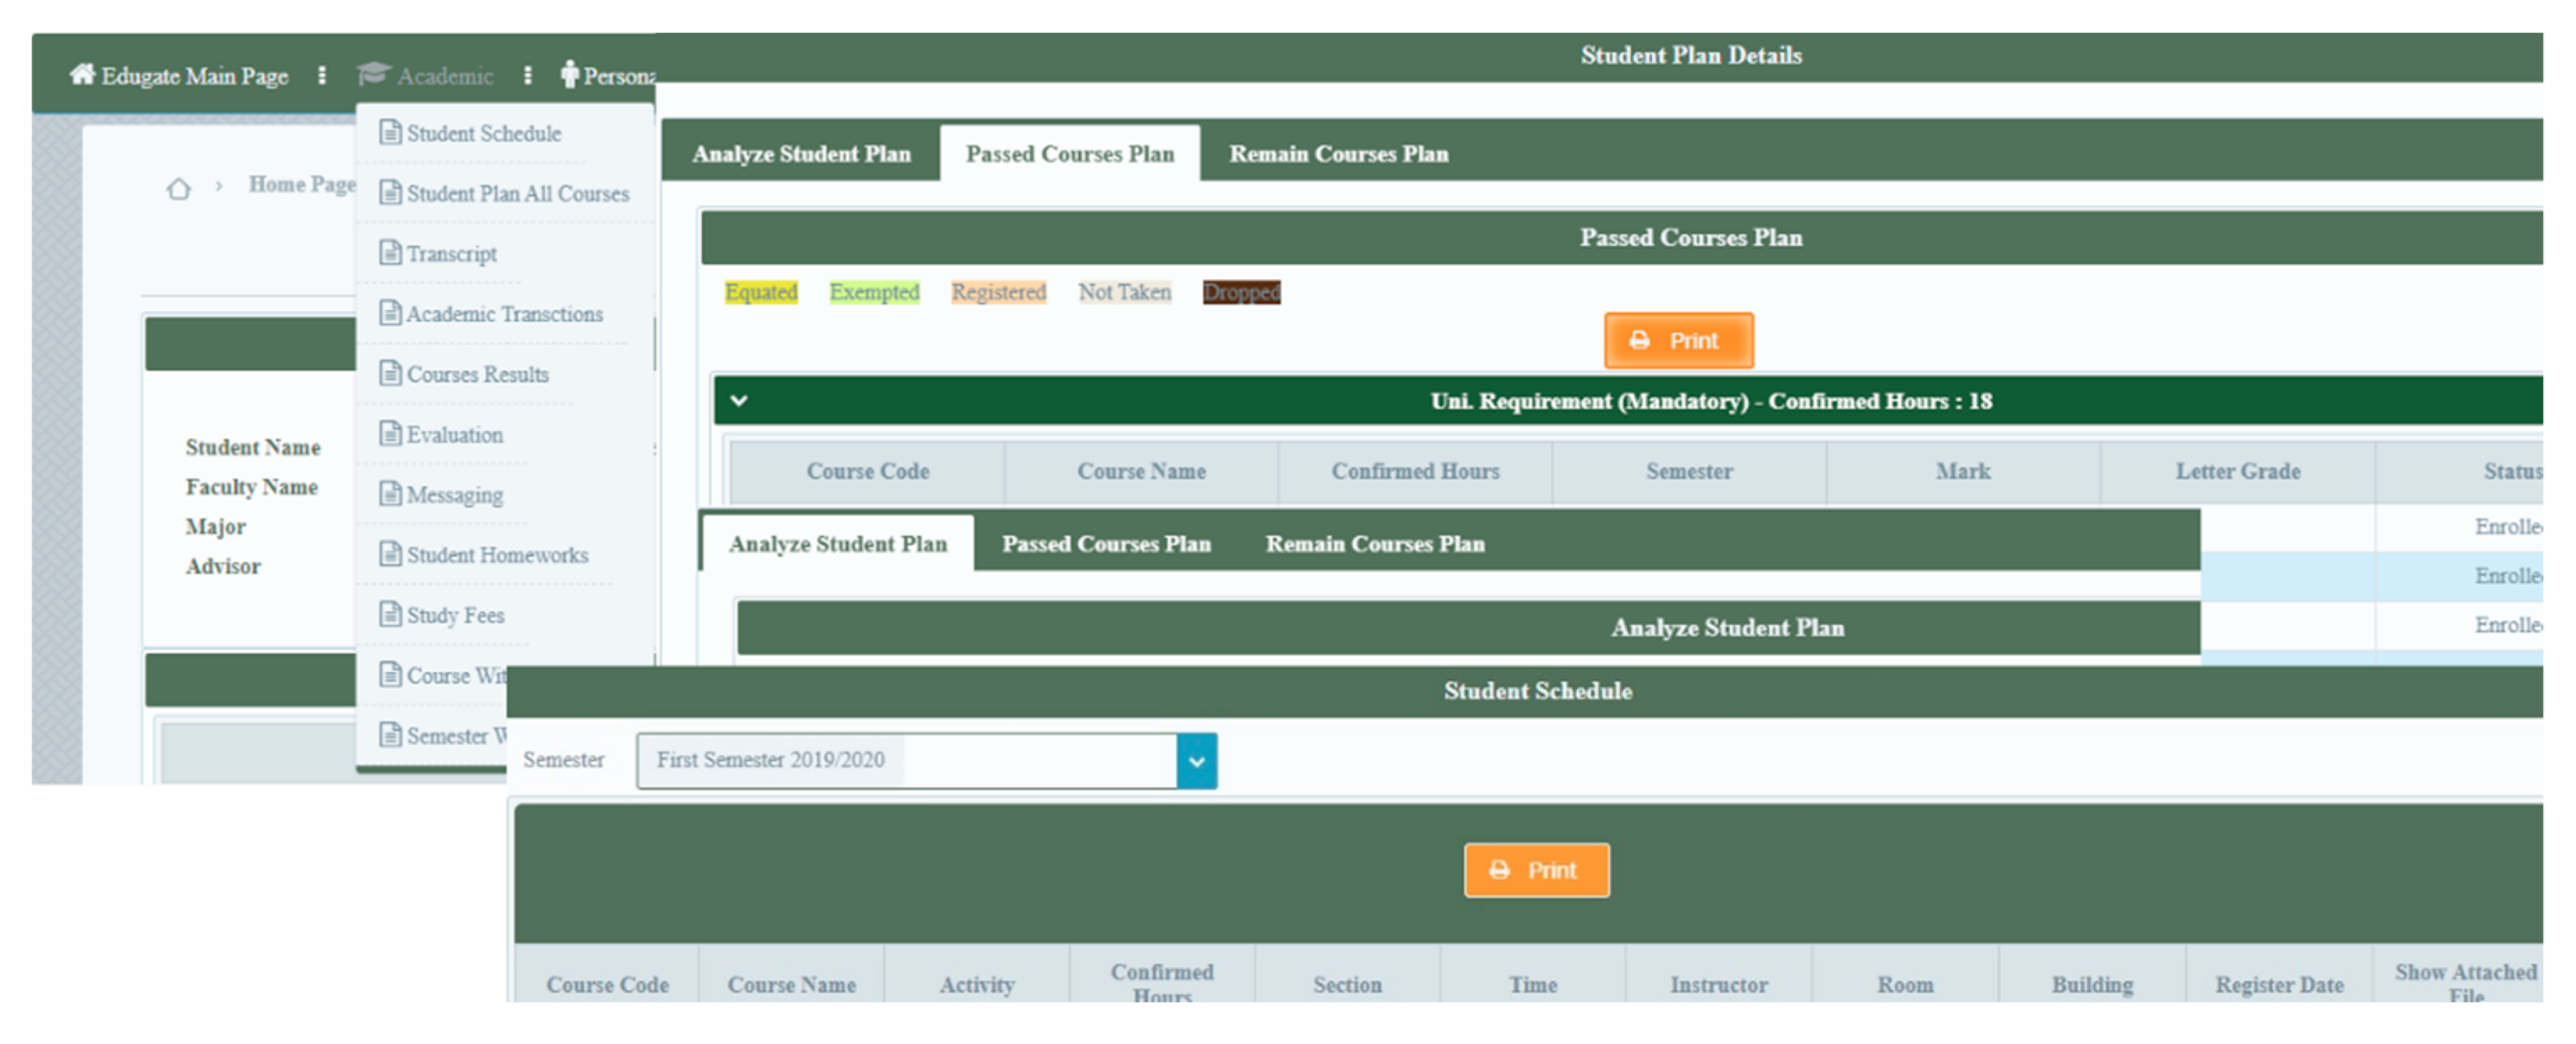Click the graduation cap Academic icon
Screen dimensions: 2576x1044
point(373,75)
